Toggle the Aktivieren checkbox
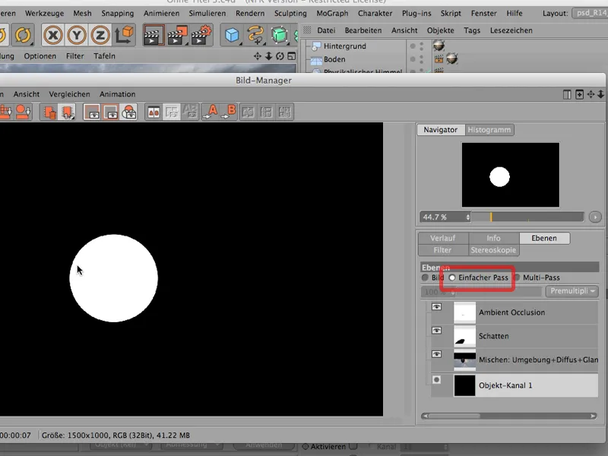 pos(353,446)
